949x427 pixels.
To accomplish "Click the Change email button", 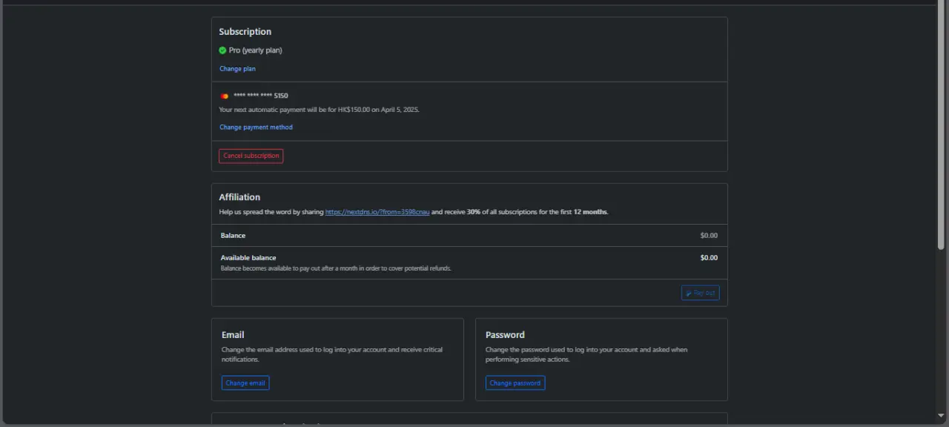I will [x=245, y=383].
